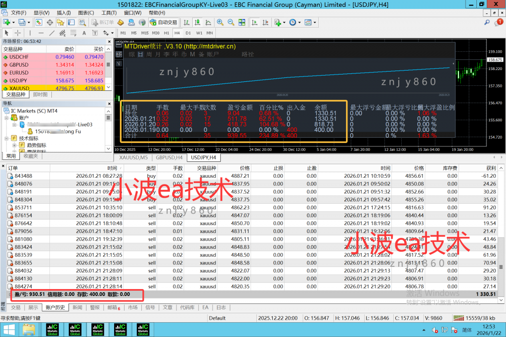
Task: Switch to the XAUUSD,M5 chart tab
Action: point(133,157)
